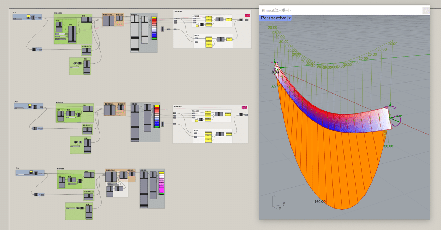Click the 解析の情報 group label in bottom definition
This screenshot has width=441, height=230.
coord(61,169)
